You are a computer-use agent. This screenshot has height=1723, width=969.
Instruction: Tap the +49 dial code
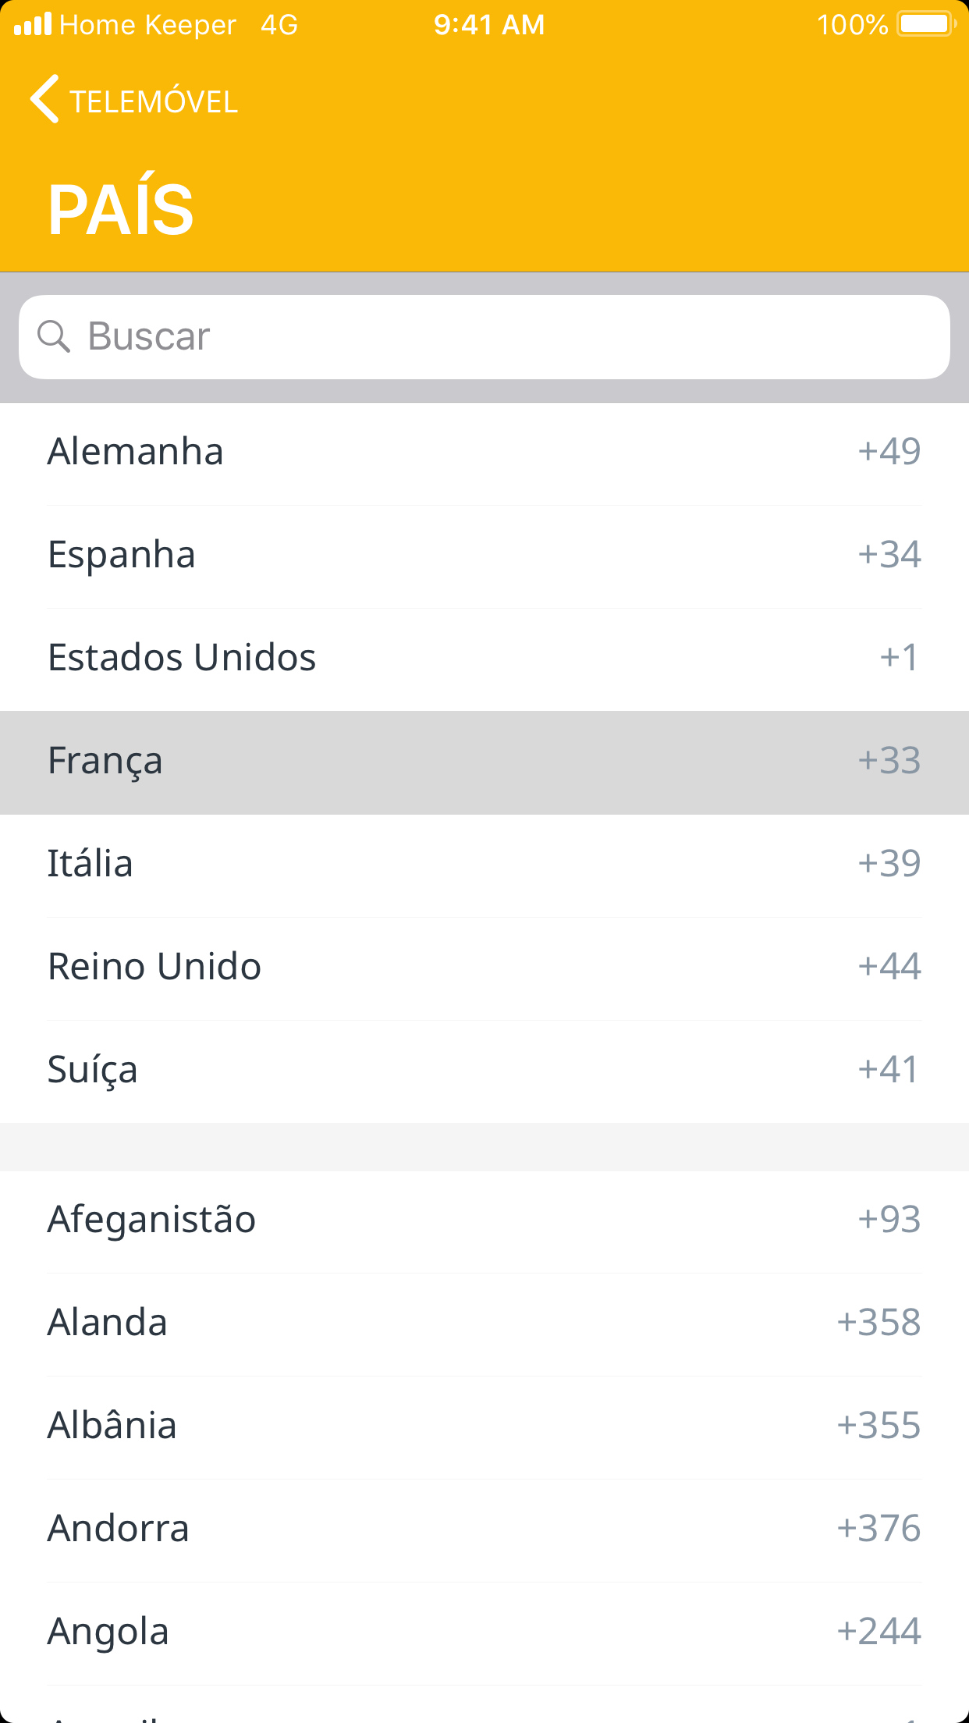pos(889,452)
